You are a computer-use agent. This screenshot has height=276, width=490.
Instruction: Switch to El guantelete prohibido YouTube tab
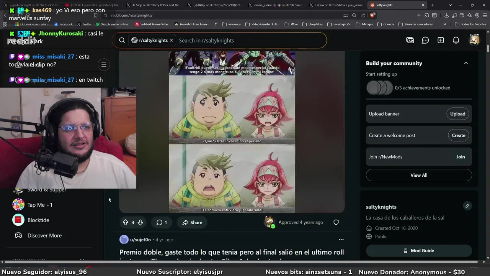tap(92, 5)
